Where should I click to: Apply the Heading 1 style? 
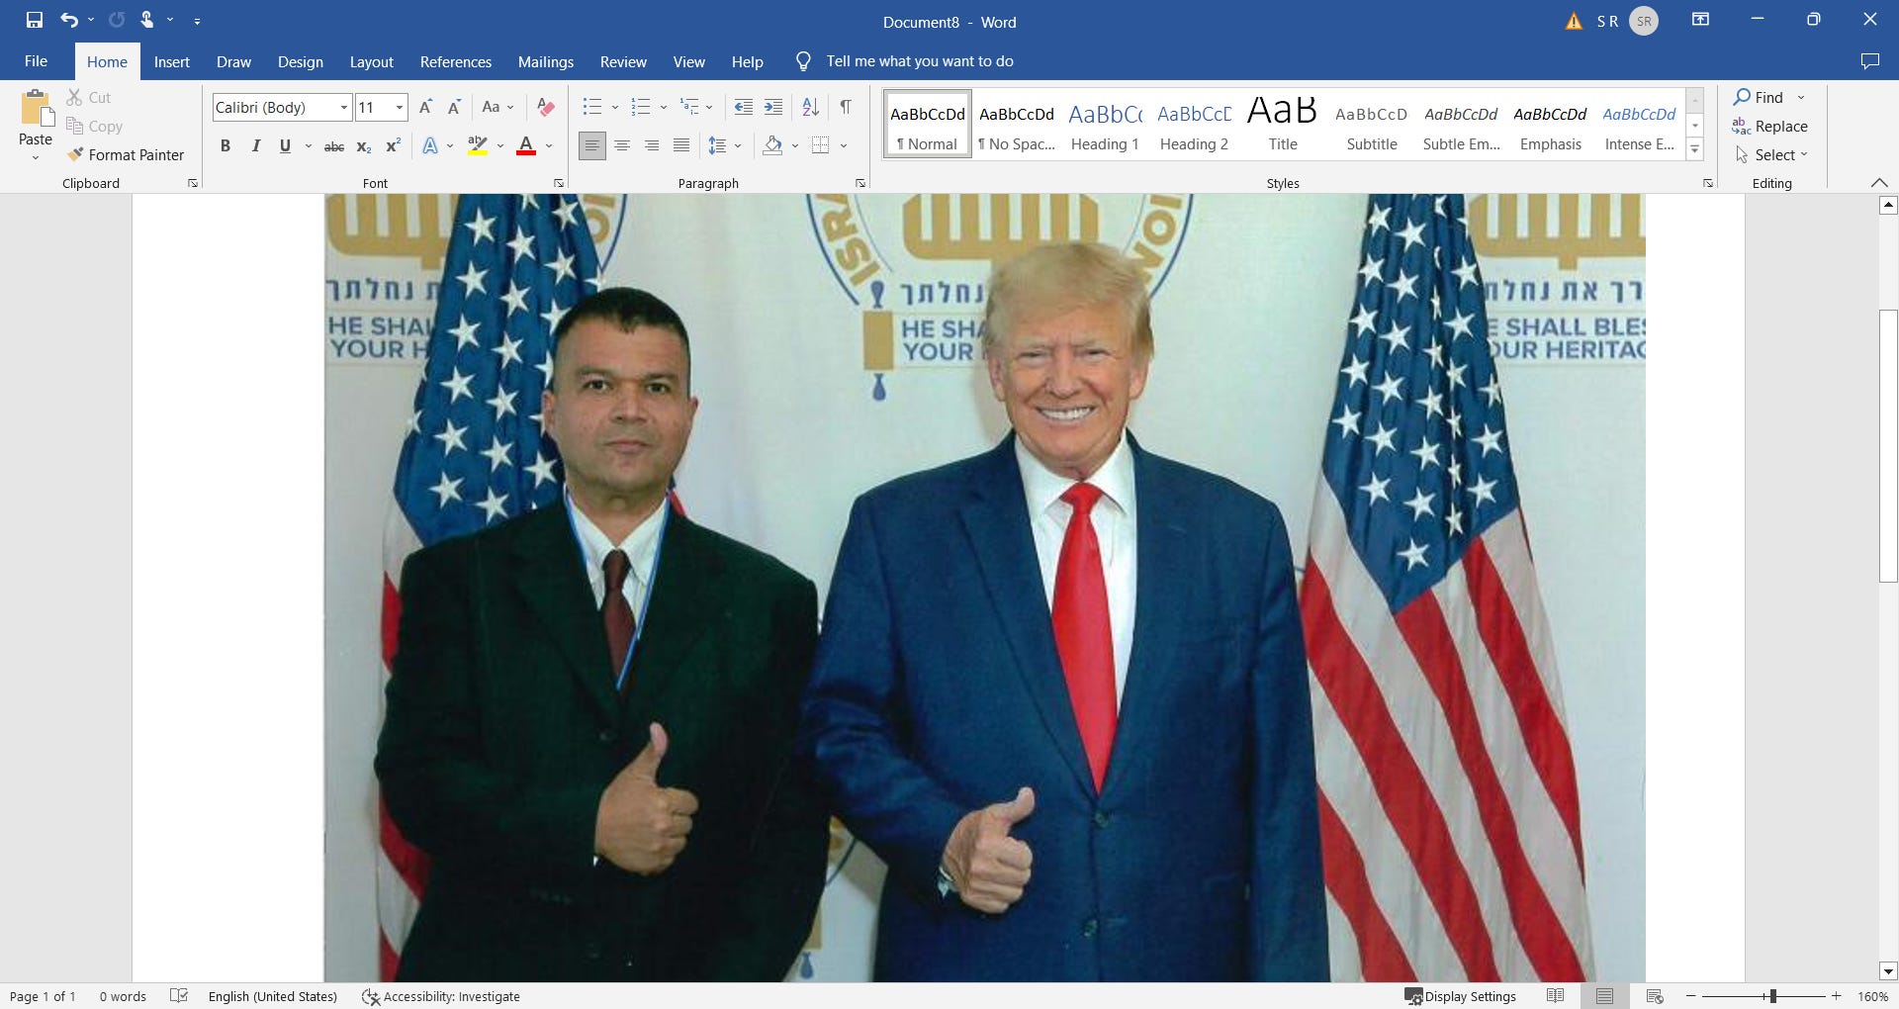pyautogui.click(x=1105, y=123)
